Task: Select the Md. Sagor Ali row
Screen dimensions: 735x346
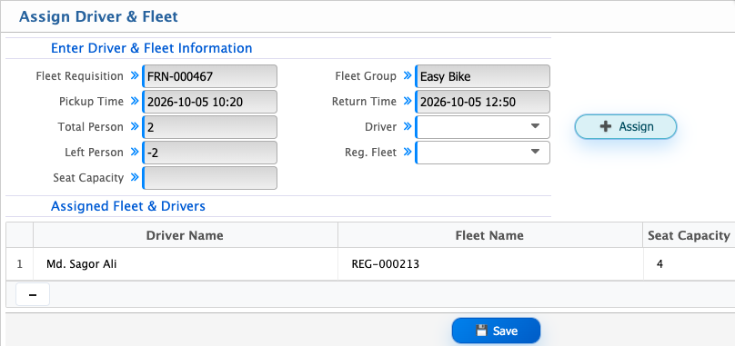Action: pyautogui.click(x=370, y=264)
